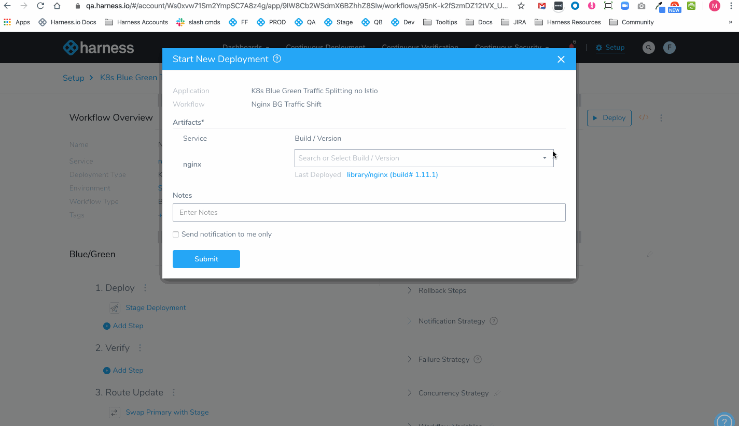Open the Community bookmark folder
The height and width of the screenshot is (426, 739).
(632, 22)
